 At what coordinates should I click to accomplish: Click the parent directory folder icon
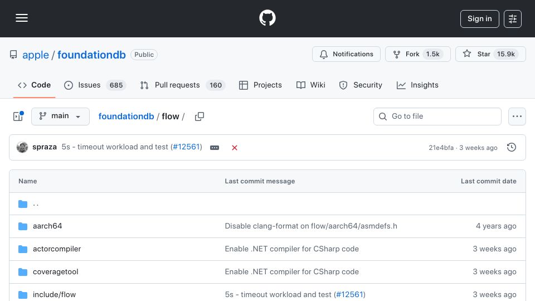click(x=23, y=204)
